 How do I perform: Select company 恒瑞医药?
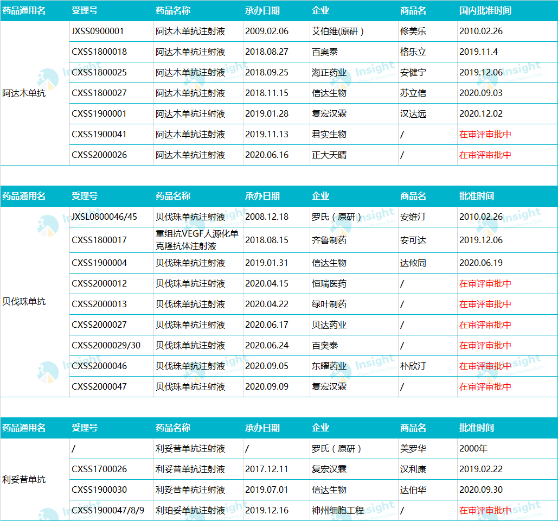[x=329, y=284]
